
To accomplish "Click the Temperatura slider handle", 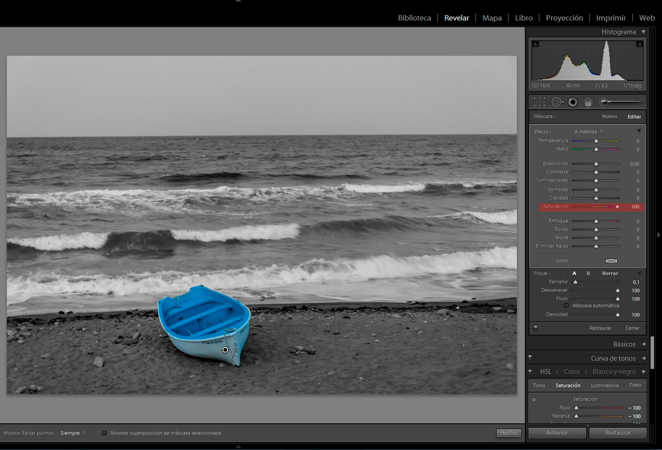I will click(596, 141).
